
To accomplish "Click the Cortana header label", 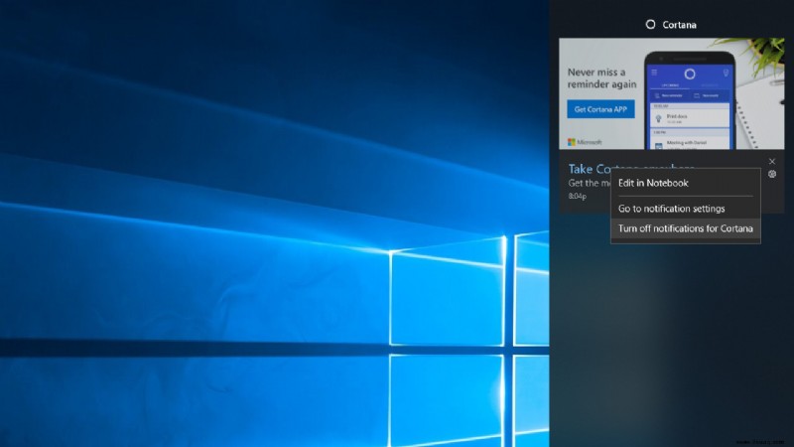I will coord(679,25).
